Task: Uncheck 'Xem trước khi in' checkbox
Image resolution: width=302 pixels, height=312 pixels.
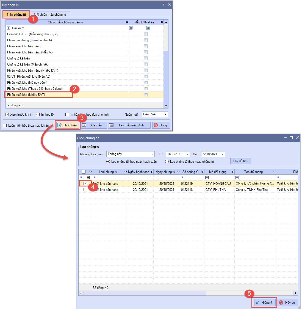Action: click(7, 115)
